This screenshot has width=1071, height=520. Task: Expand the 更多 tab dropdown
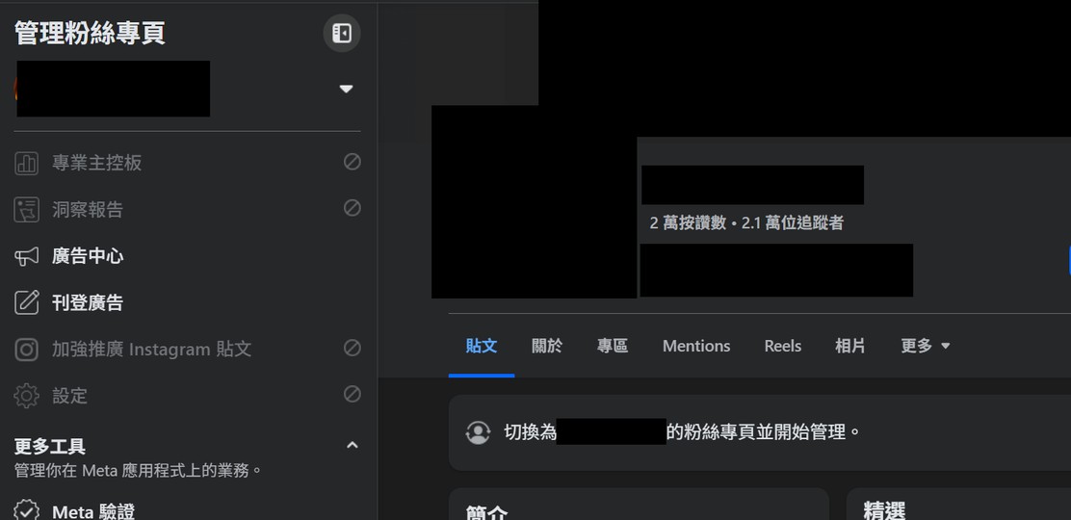[925, 346]
